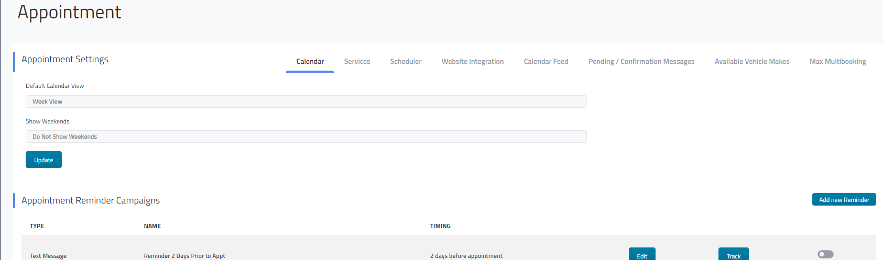Click the Appointment page title
Screen dimensions: 883x260
coord(69,13)
